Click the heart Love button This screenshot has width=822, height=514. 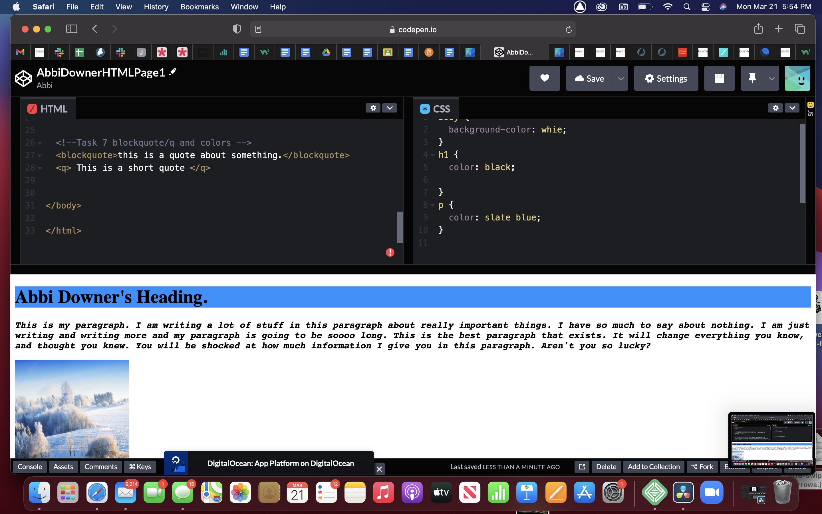coord(545,78)
